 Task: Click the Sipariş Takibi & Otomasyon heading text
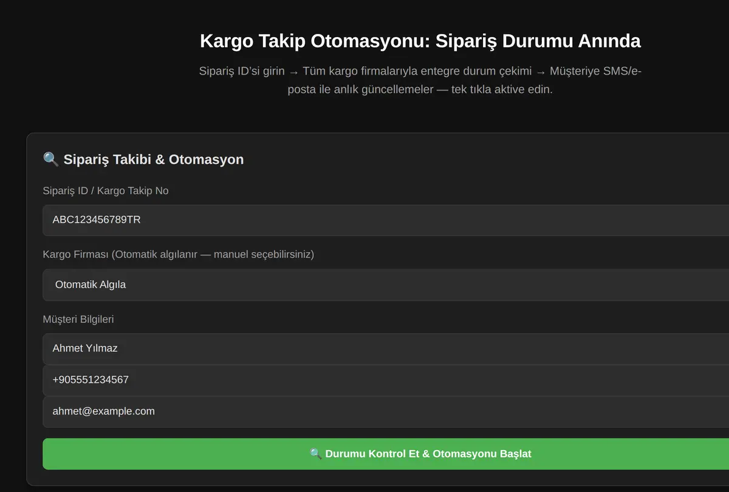click(x=154, y=160)
